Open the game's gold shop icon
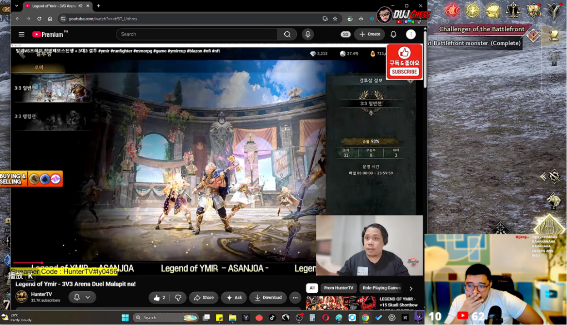This screenshot has width=567, height=325. click(493, 10)
